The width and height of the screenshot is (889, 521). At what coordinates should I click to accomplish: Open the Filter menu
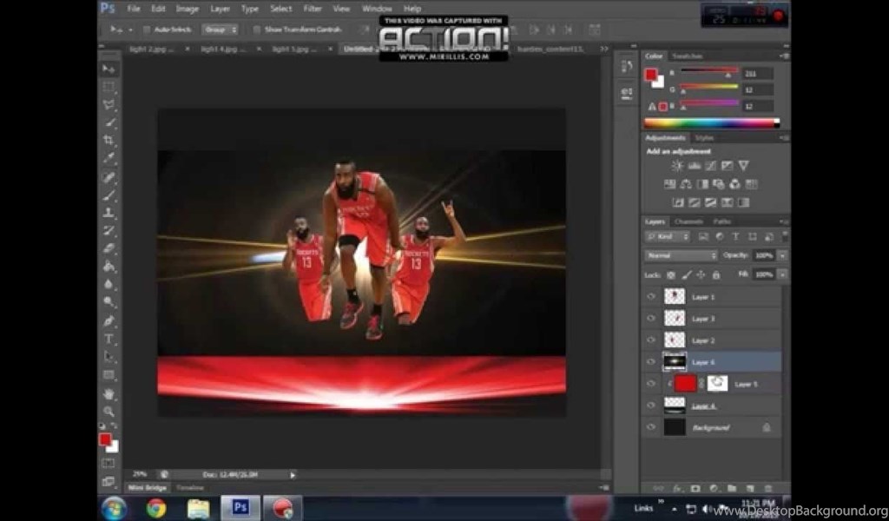tap(313, 9)
